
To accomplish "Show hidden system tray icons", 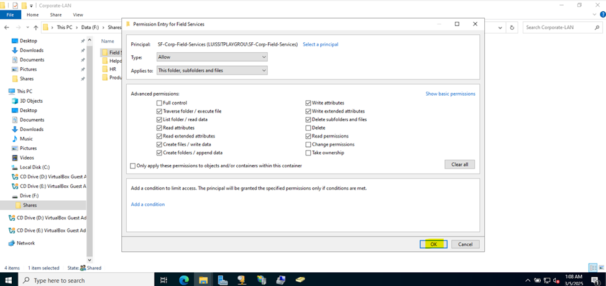I will point(528,280).
